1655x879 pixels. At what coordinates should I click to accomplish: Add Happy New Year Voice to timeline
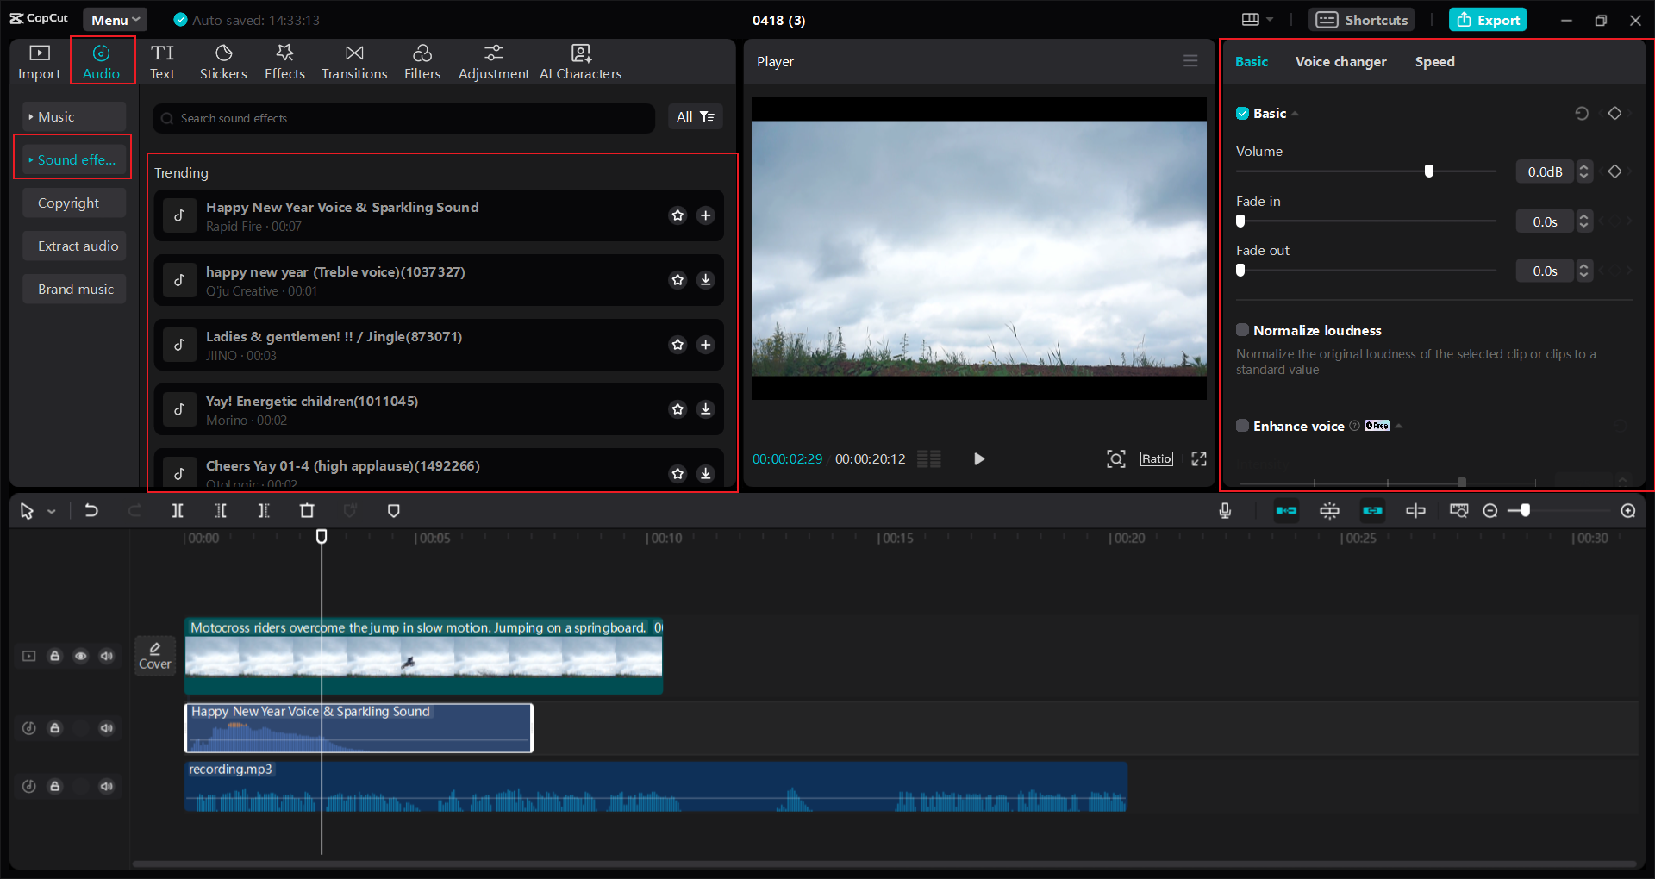tap(706, 215)
